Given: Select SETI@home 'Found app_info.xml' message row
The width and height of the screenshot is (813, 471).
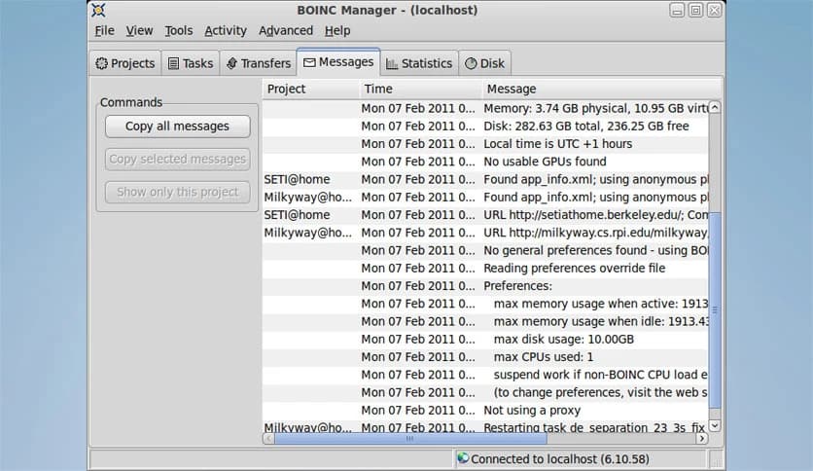Looking at the screenshot, I should [x=485, y=179].
